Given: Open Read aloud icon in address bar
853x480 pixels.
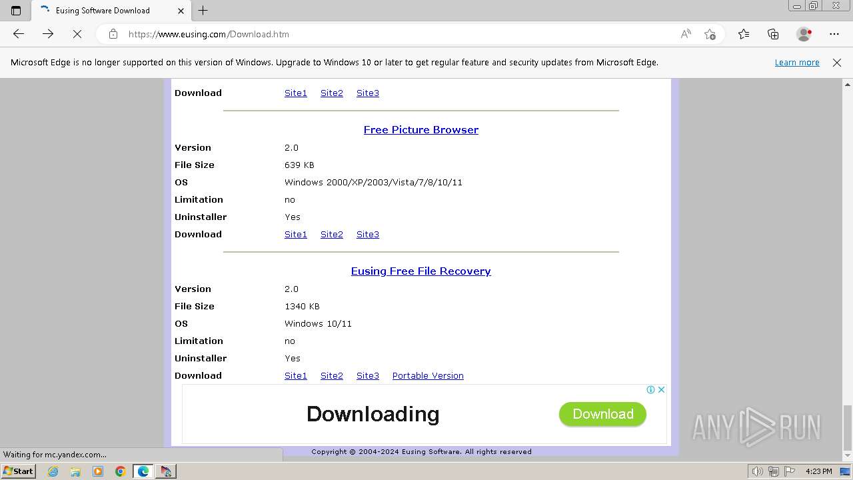Looking at the screenshot, I should click(686, 34).
